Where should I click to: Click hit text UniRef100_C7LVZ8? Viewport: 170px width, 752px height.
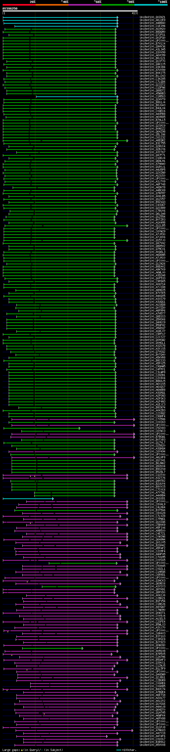(x=152, y=516)
